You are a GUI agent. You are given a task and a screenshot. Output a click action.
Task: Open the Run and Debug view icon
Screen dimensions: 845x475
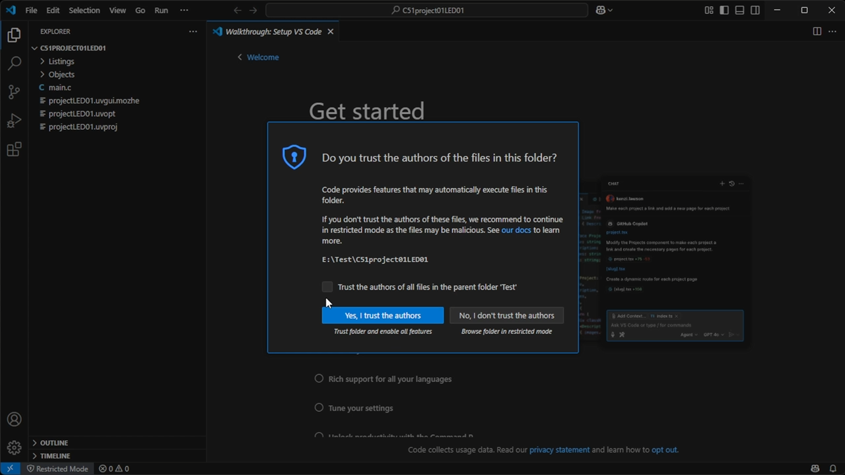click(14, 121)
